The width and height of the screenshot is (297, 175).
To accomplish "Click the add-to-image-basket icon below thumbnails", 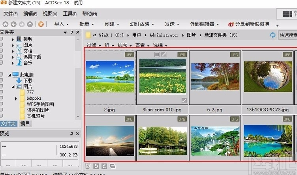I will [88, 166].
